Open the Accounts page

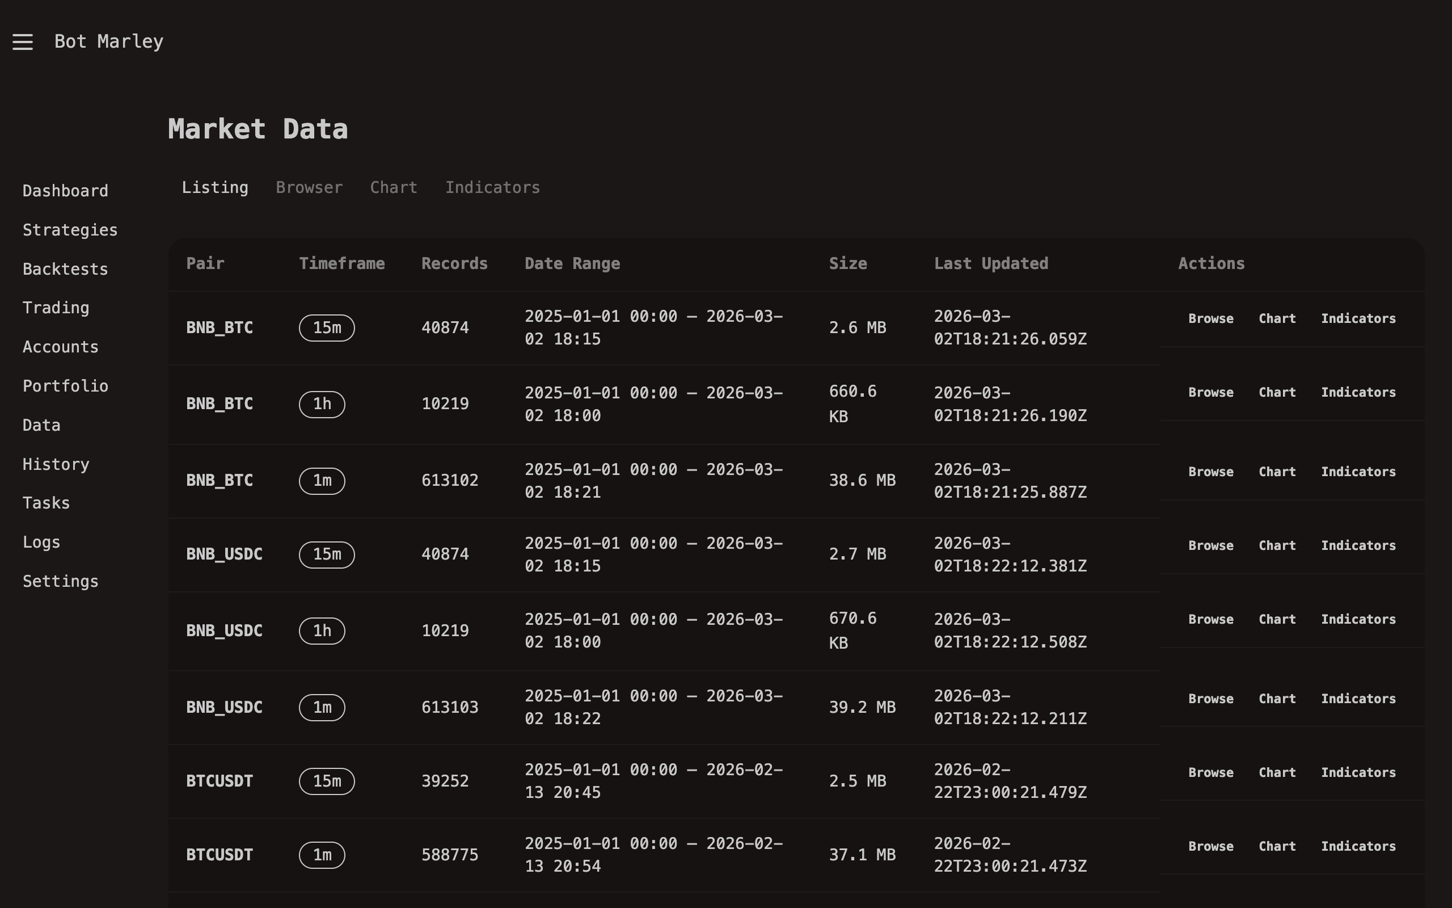(x=60, y=347)
